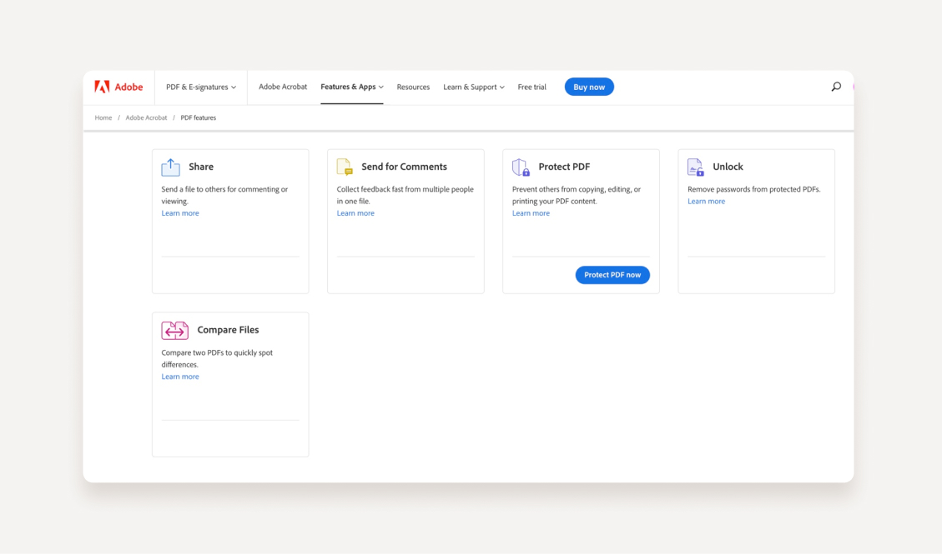Screen dimensions: 942x554
Task: Click the Send for Comments title
Action: pyautogui.click(x=405, y=167)
